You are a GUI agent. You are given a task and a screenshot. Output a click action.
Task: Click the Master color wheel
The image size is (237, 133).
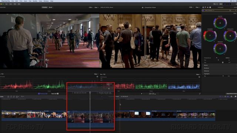tap(220, 23)
